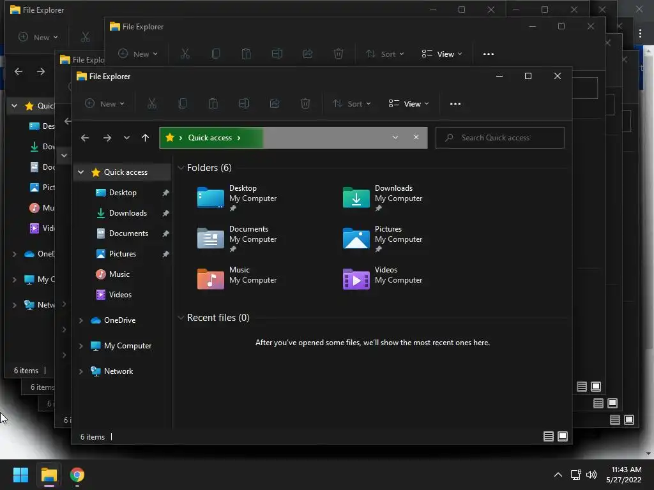Viewport: 654px width, 490px height.
Task: Expand the address bar history dropdown
Action: 395,138
